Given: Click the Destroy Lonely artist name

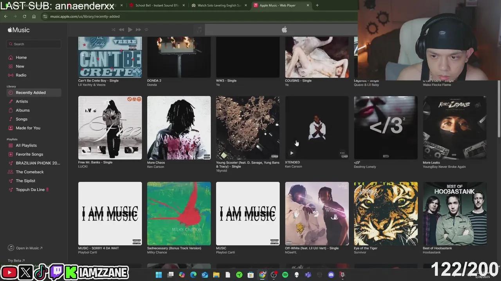Looking at the screenshot, I should tap(365, 167).
